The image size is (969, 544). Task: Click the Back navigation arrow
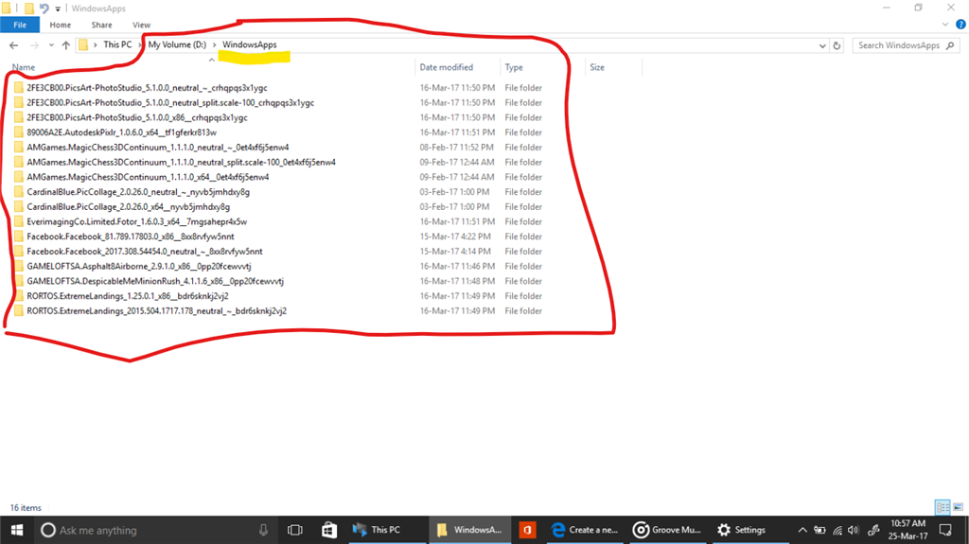click(13, 44)
